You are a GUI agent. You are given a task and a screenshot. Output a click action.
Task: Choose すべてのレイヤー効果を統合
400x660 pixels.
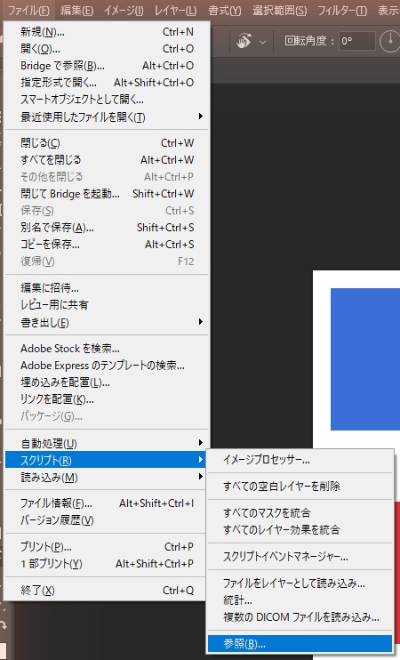(300, 529)
